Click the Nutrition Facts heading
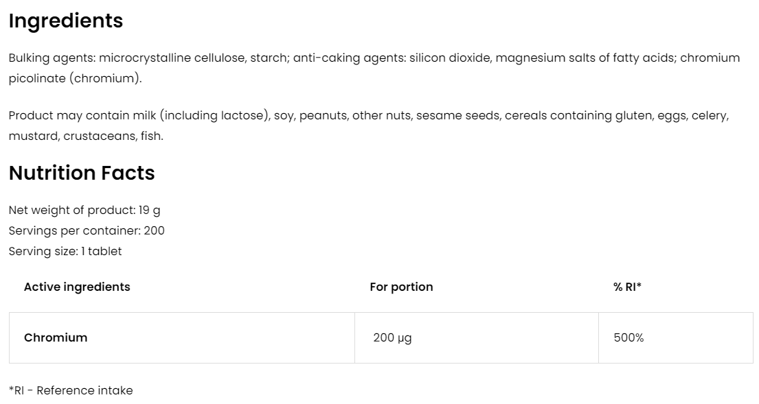 point(82,173)
